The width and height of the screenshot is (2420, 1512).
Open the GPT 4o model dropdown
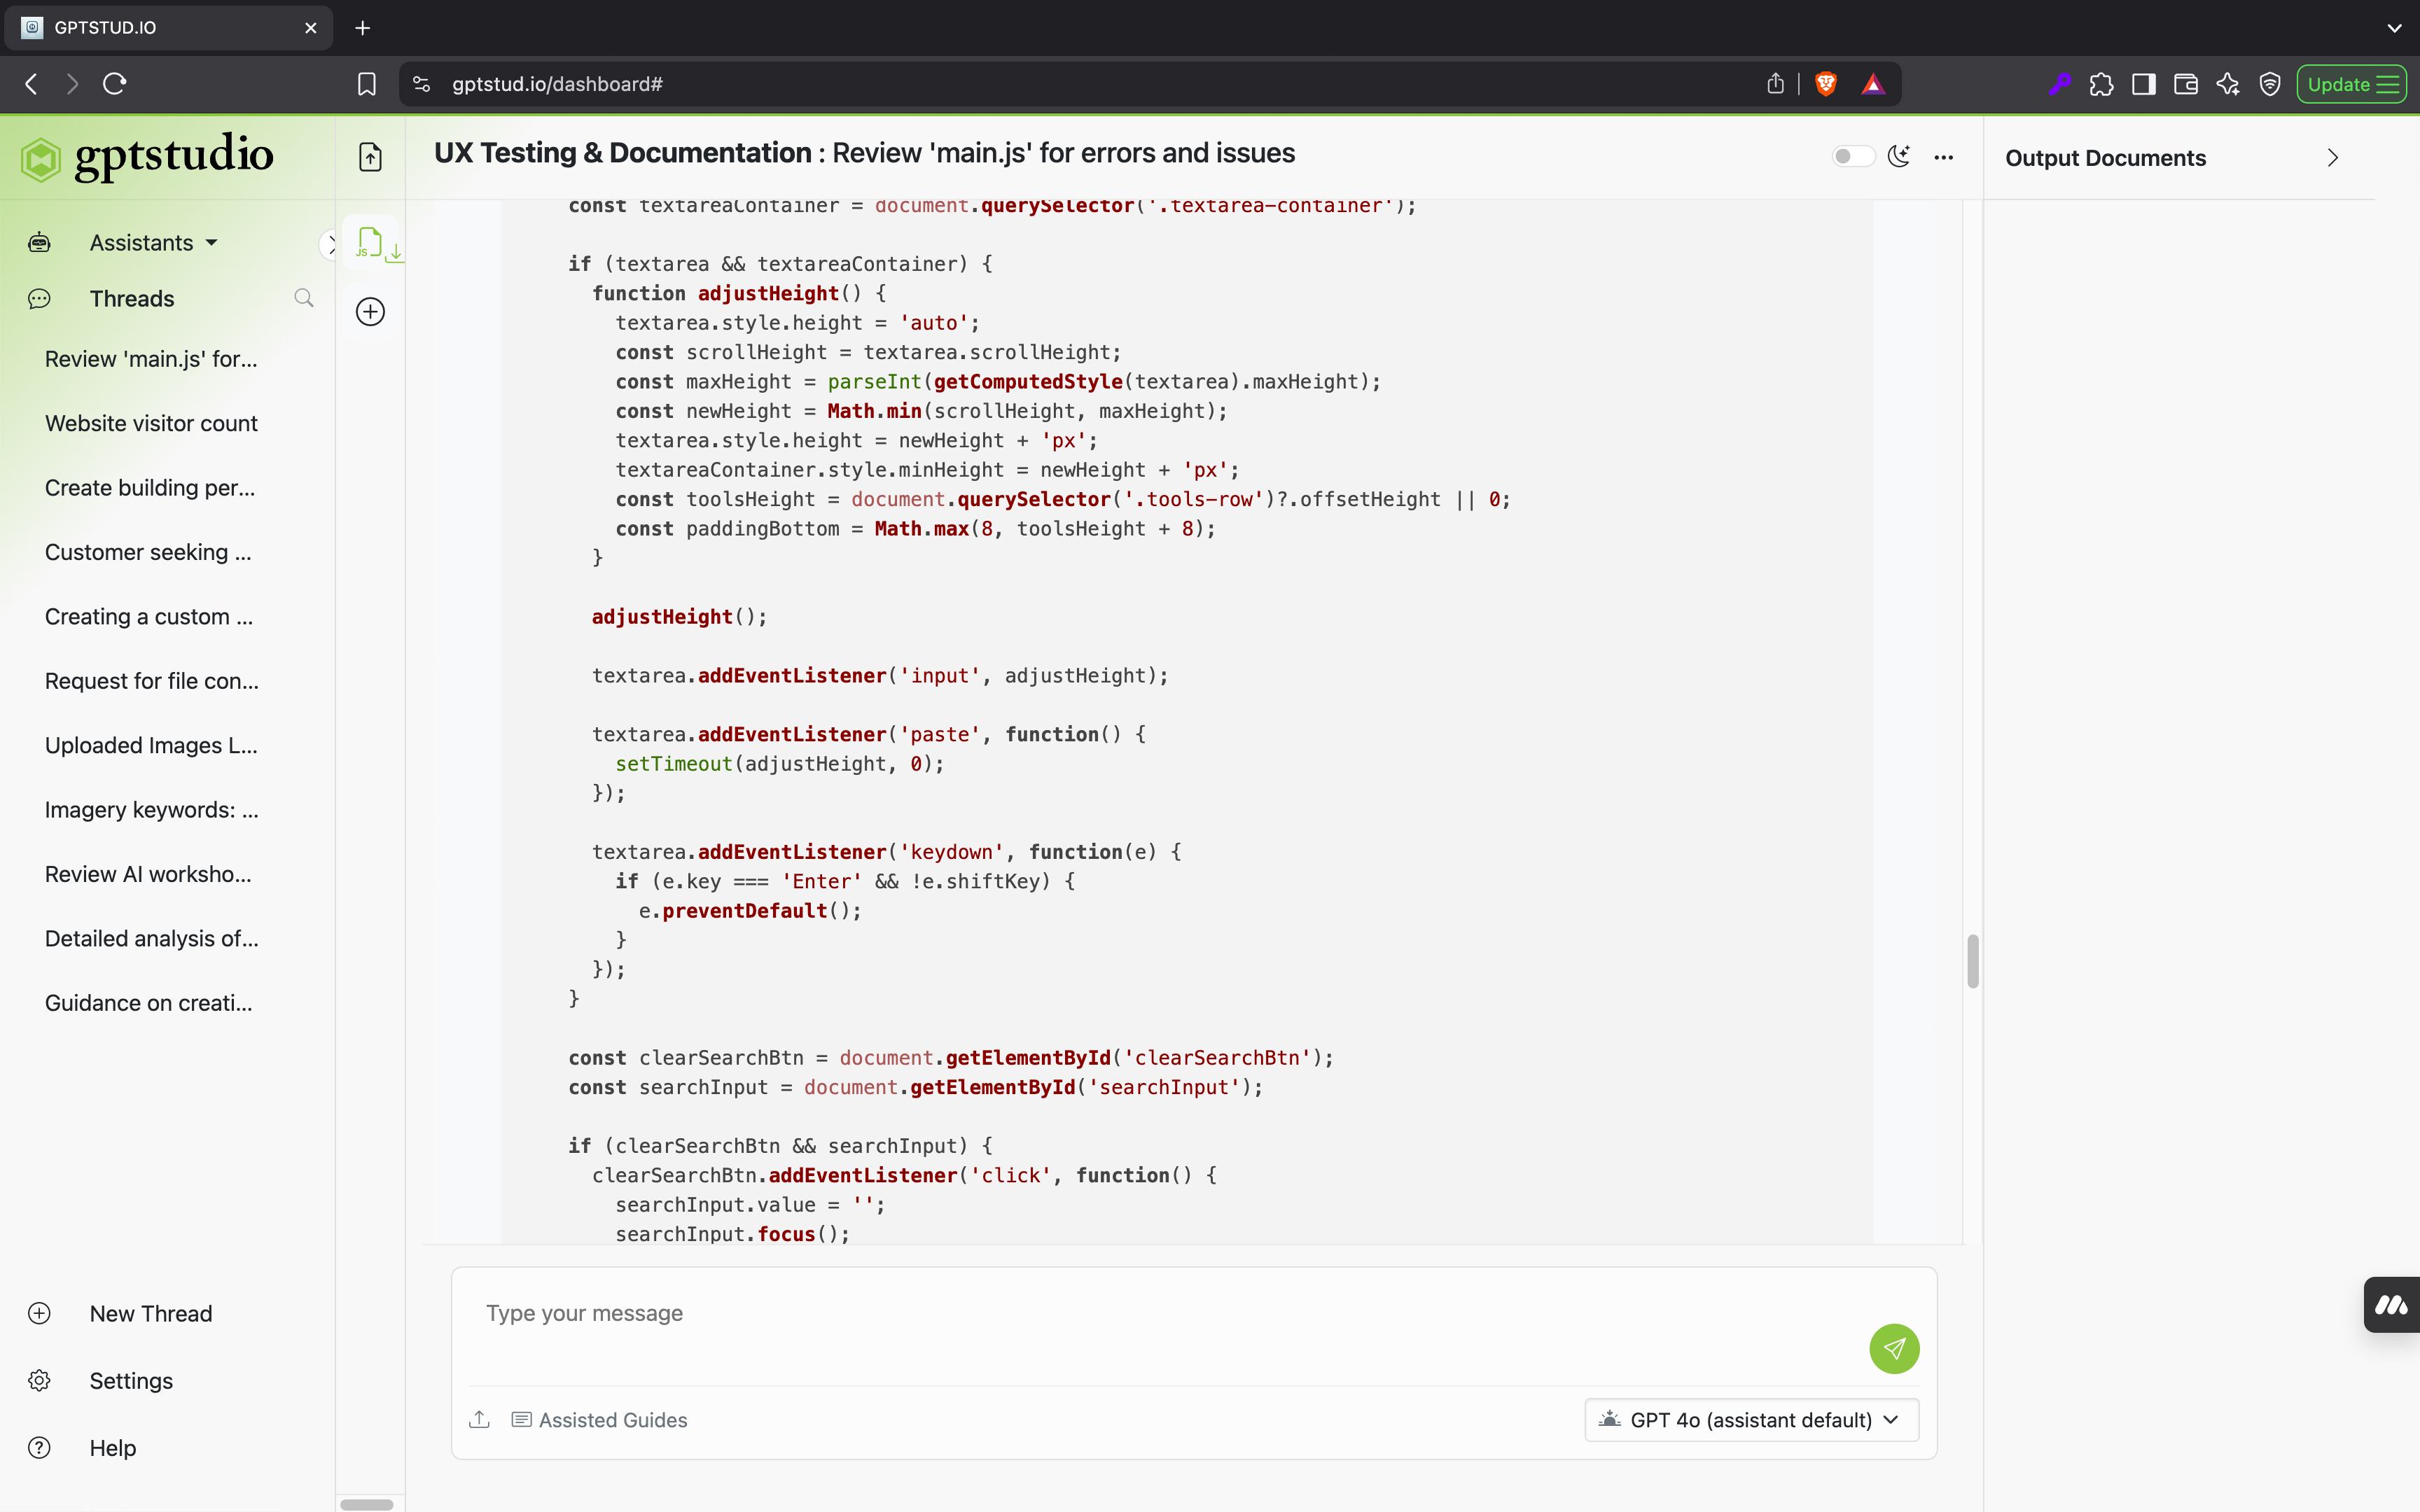pos(1751,1419)
